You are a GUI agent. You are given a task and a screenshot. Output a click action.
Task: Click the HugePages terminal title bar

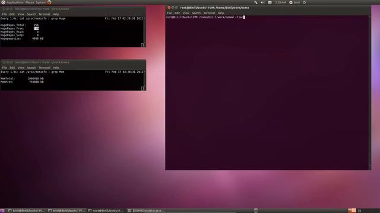(73, 9)
